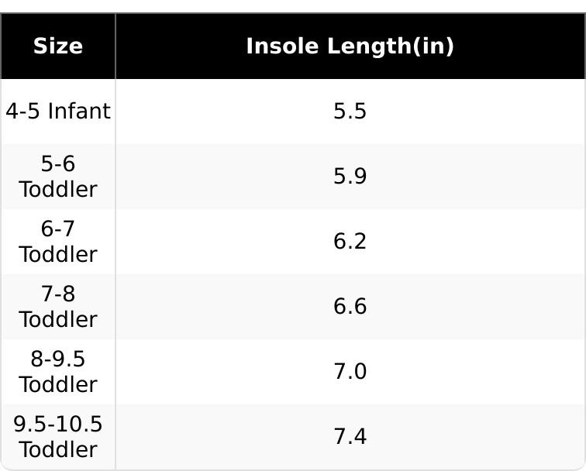Select the 5-6 Toddler size cell
Image resolution: width=586 pixels, height=471 pixels.
click(58, 177)
